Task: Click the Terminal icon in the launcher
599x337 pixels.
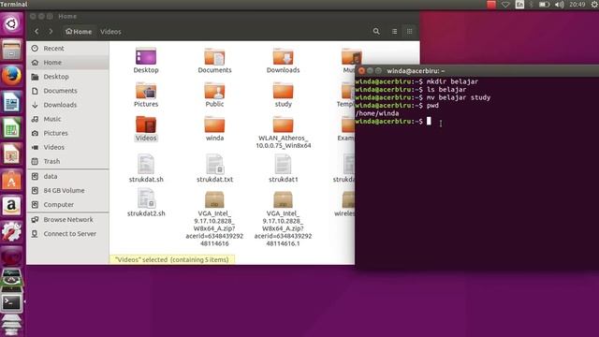Action: pos(11,302)
